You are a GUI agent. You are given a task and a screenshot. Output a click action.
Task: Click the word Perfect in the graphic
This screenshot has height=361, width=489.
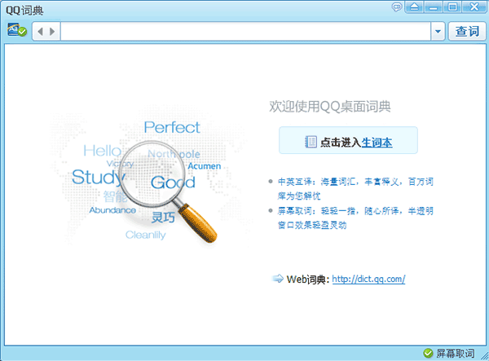[172, 127]
